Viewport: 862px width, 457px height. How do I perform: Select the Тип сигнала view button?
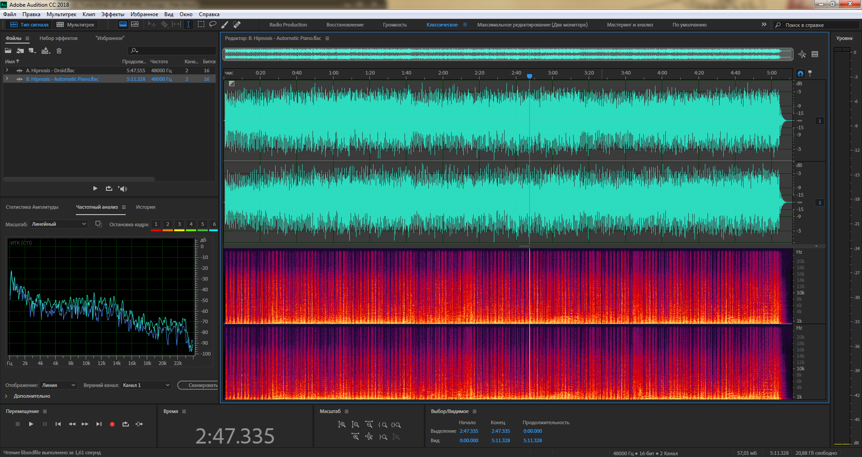(x=29, y=25)
